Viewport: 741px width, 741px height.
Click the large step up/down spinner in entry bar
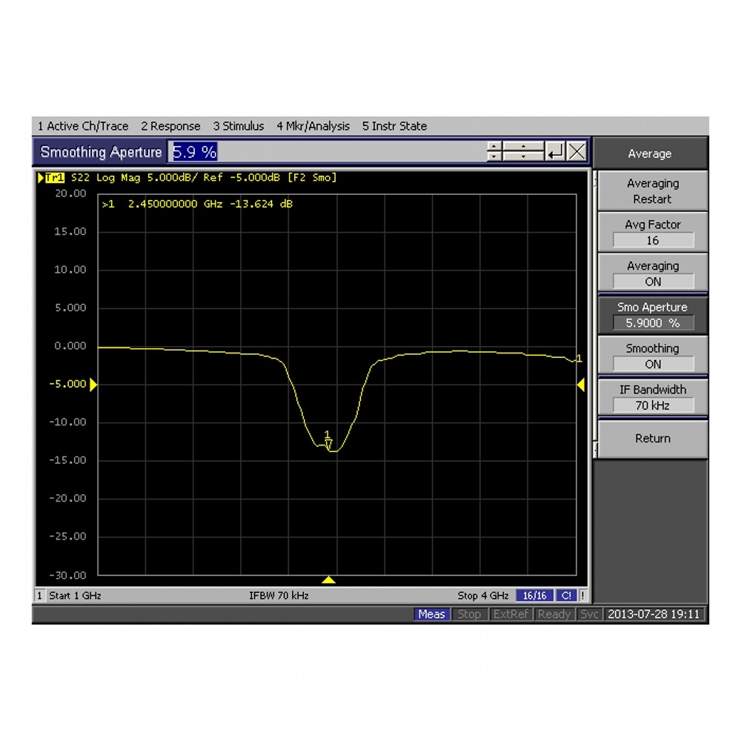(522, 152)
